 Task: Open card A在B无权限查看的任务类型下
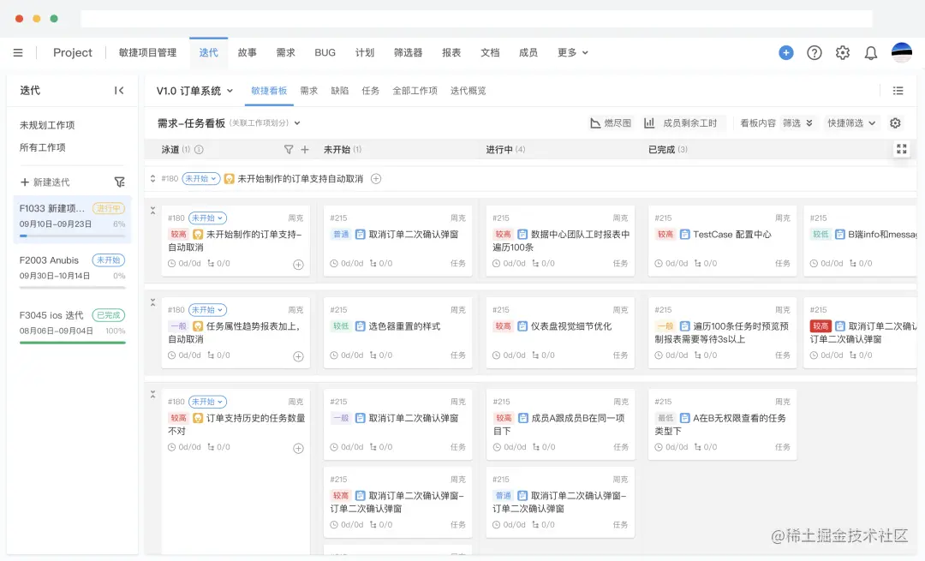pos(722,425)
